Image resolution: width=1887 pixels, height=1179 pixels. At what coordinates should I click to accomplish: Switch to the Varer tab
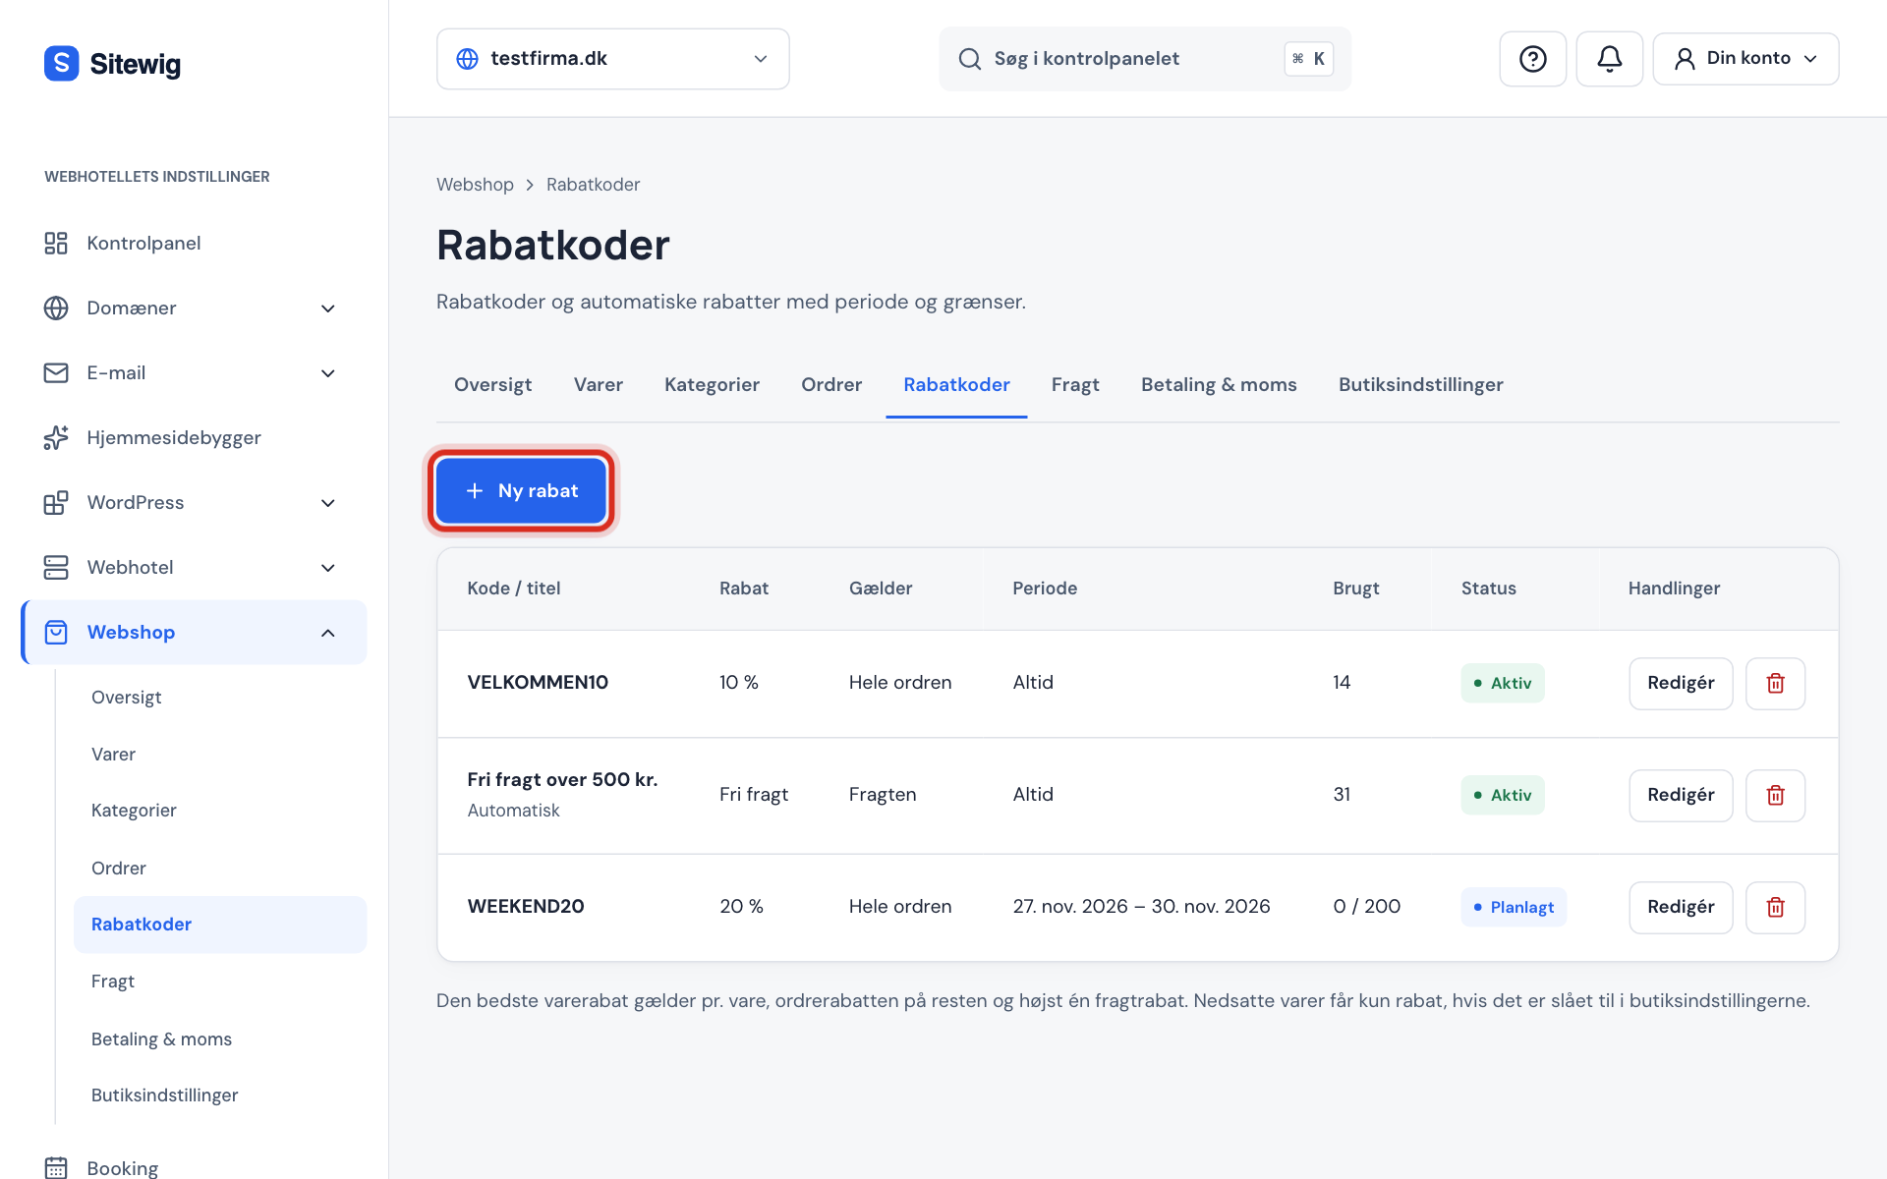pyautogui.click(x=598, y=385)
